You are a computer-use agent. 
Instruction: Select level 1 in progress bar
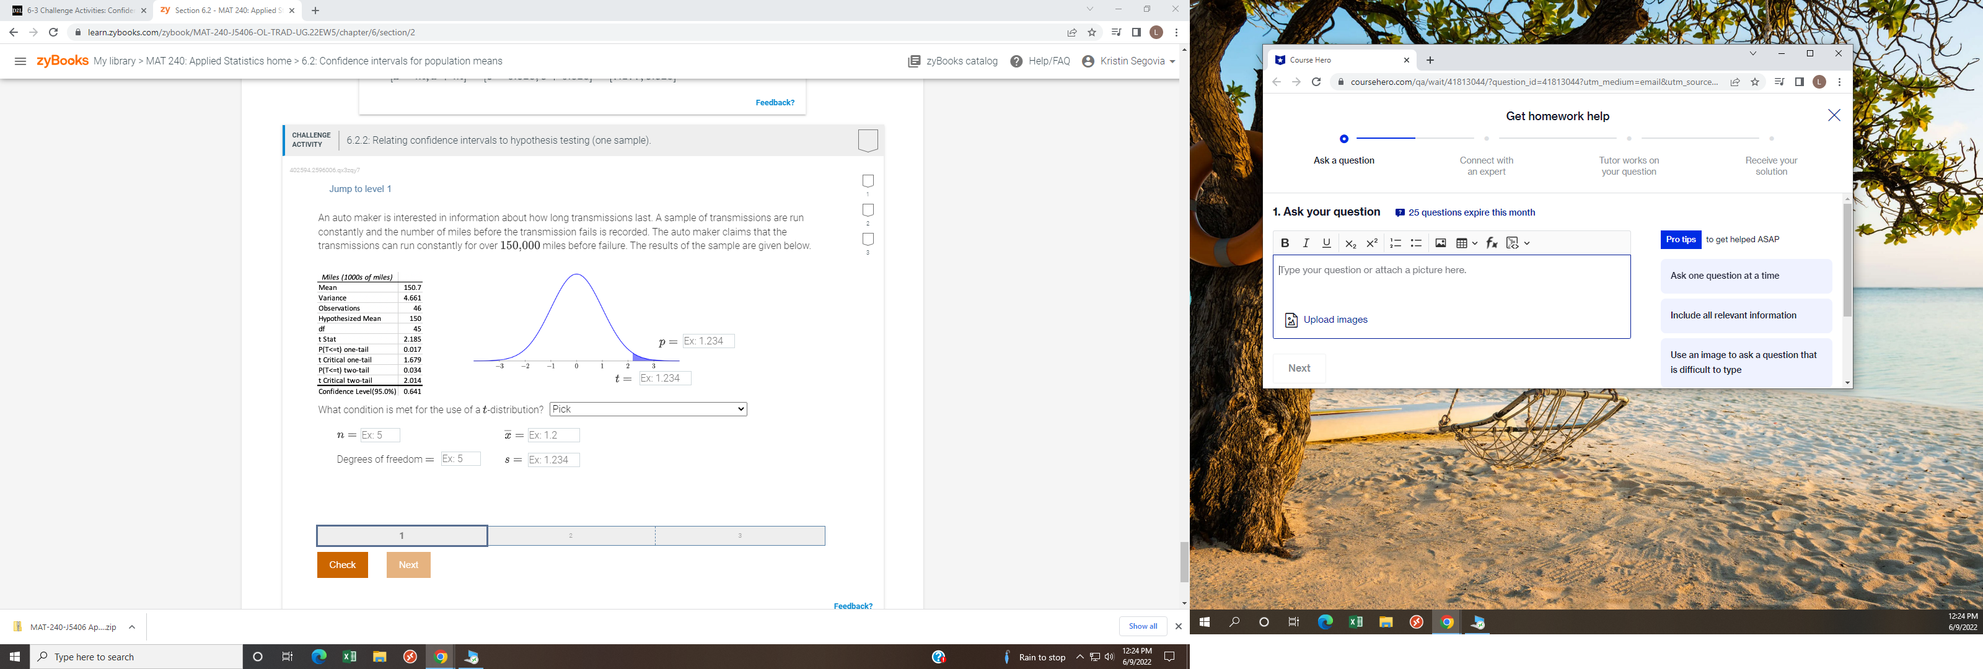click(x=402, y=536)
